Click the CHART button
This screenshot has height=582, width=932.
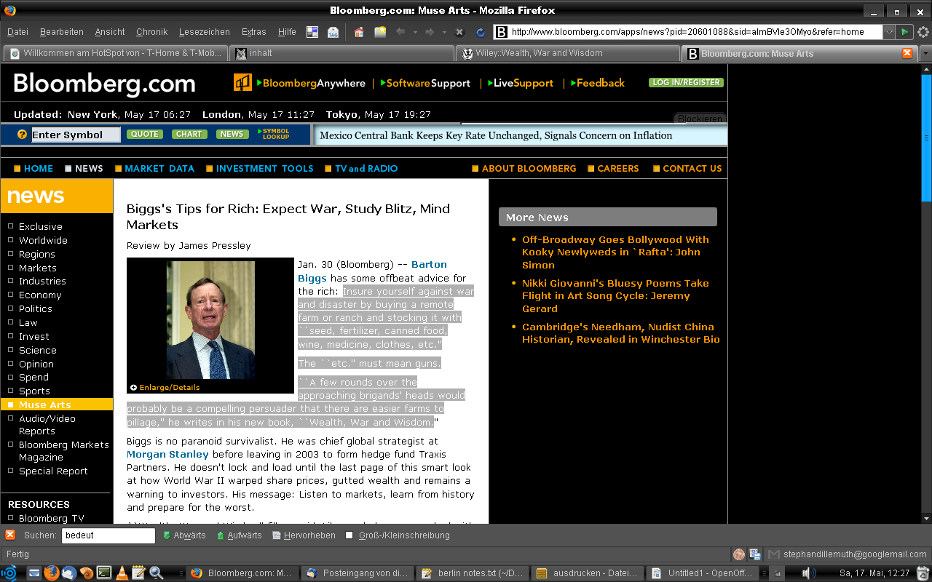point(189,134)
